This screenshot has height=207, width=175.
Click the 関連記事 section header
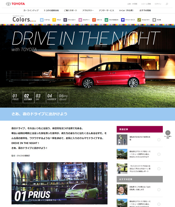[x=140, y=129]
